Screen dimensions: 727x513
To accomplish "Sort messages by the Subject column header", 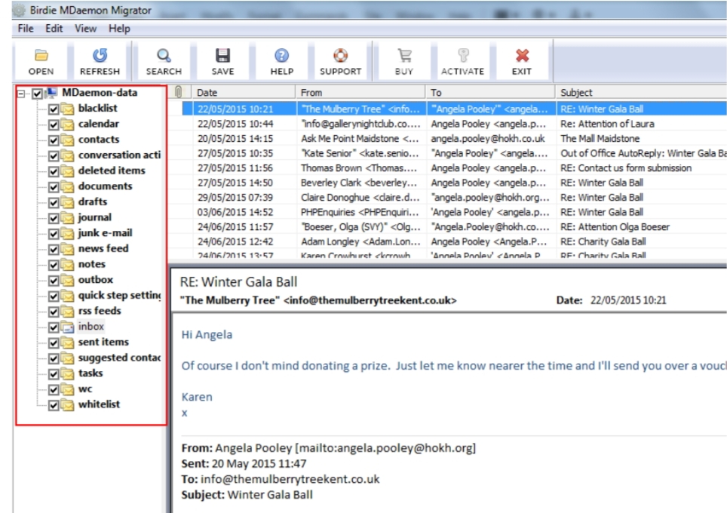I will click(578, 91).
